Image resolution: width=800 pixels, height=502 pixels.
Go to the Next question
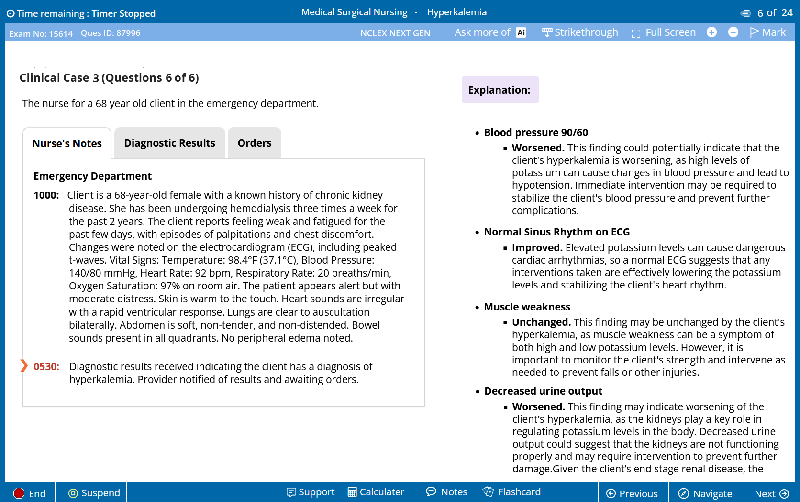(772, 493)
